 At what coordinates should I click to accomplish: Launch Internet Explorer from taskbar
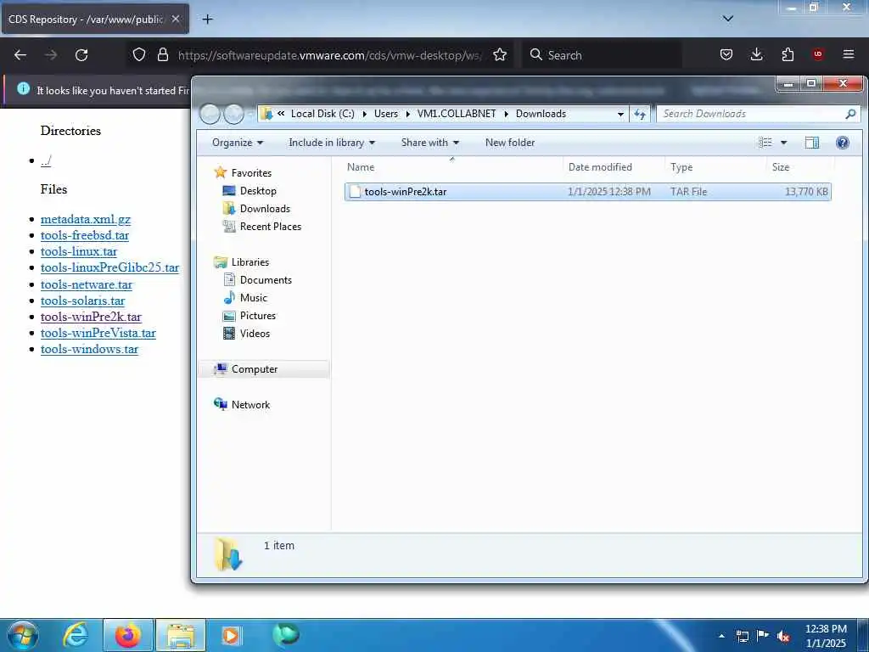point(75,635)
